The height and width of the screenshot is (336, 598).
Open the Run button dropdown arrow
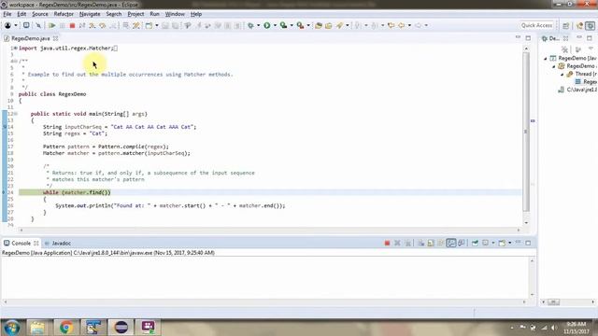coord(275,25)
